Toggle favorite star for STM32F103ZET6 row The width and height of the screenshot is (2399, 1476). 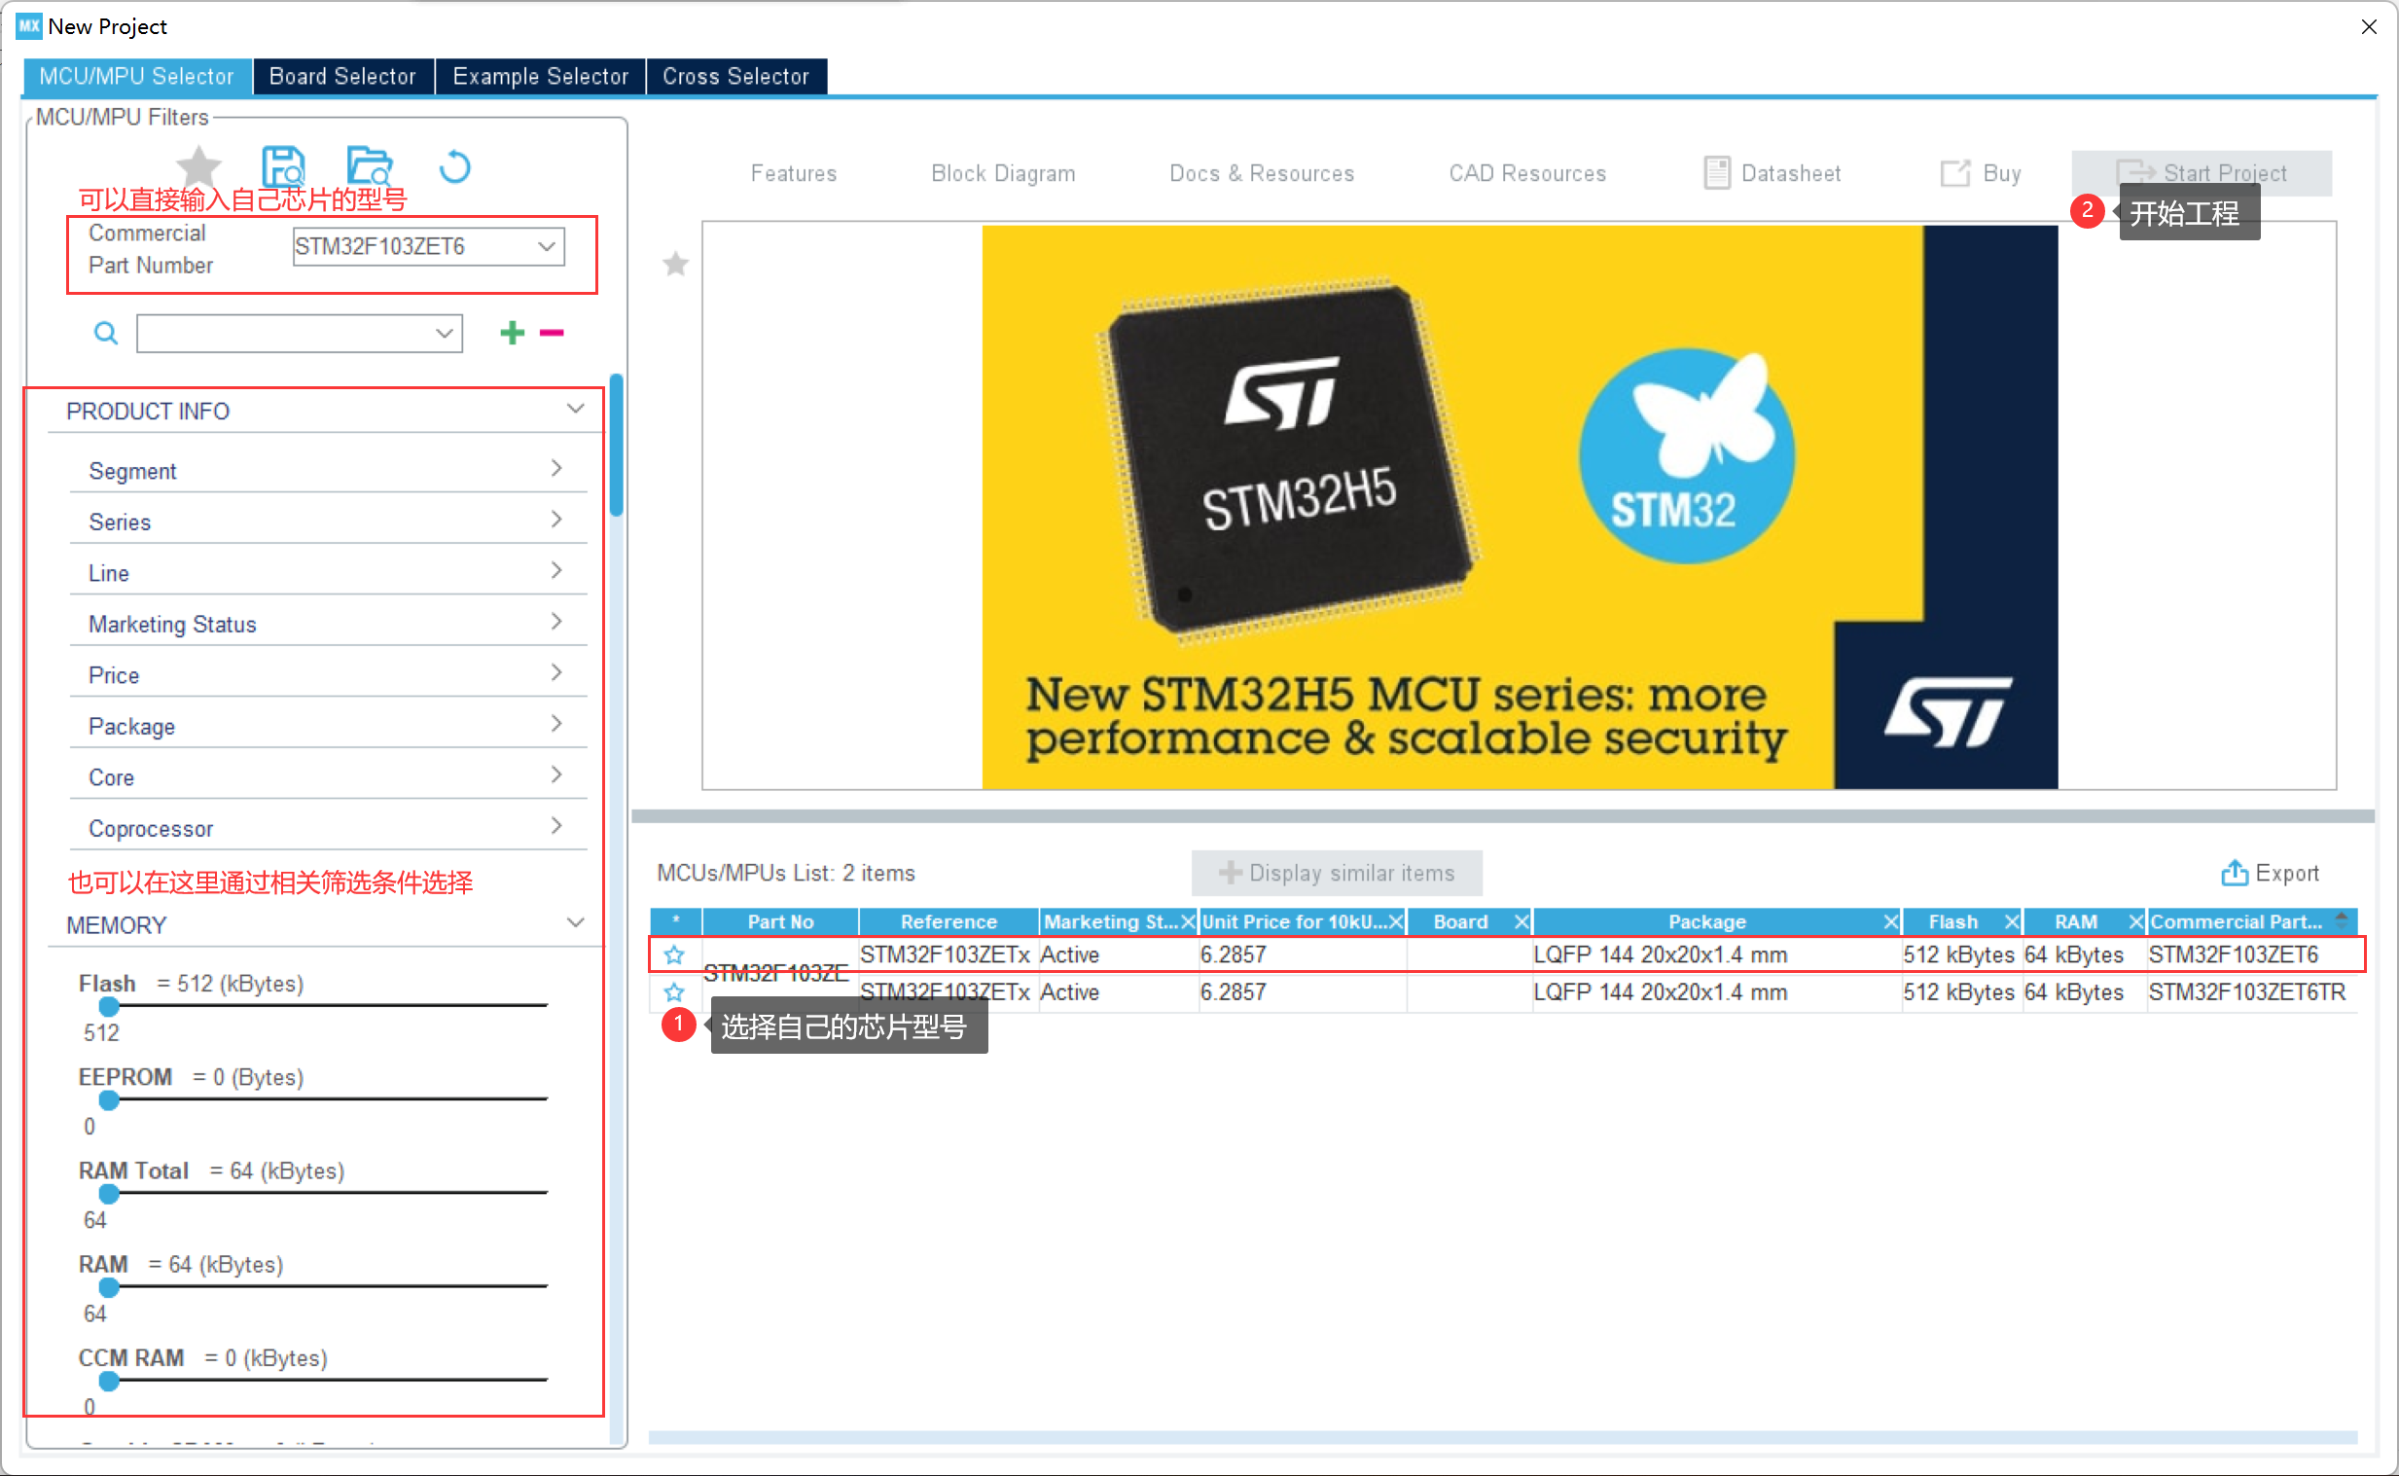(x=673, y=954)
